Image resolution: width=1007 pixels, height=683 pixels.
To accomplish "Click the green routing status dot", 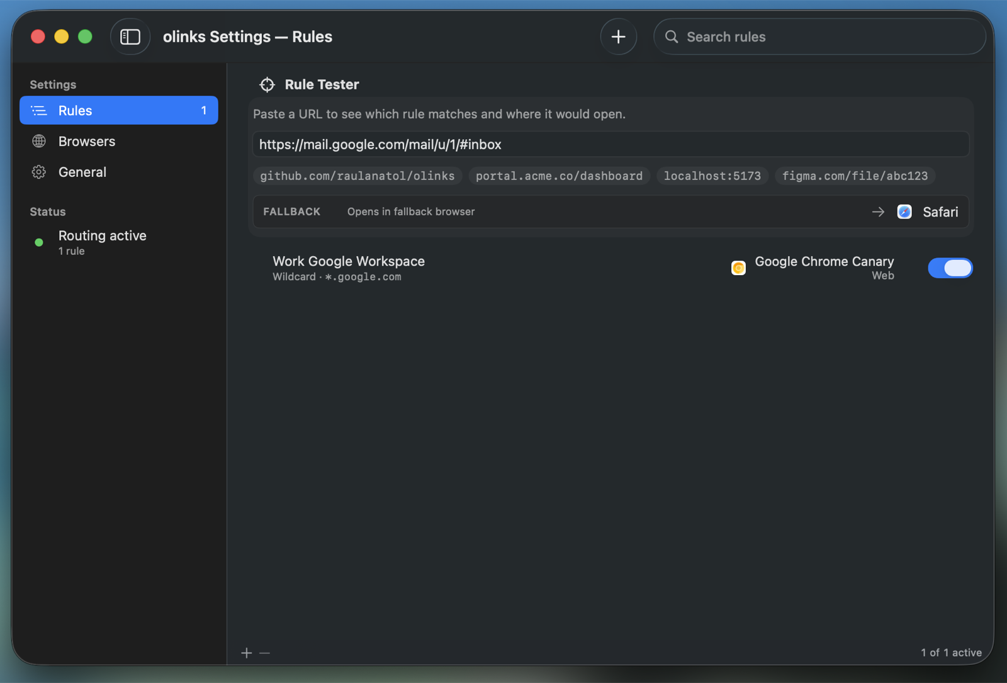I will click(39, 242).
